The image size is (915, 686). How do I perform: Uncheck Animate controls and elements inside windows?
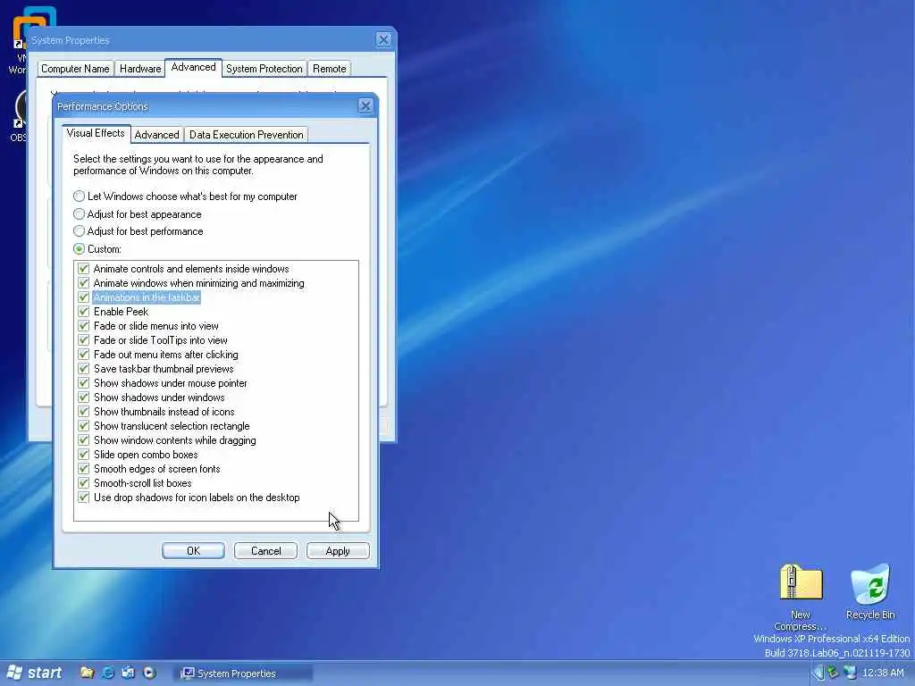coord(83,269)
